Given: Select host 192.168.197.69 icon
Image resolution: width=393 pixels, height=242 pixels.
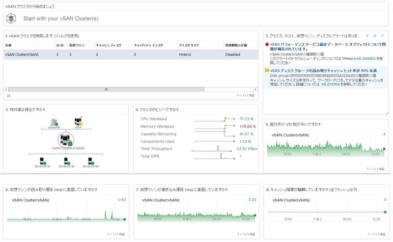Looking at the screenshot, I should point(90,161).
